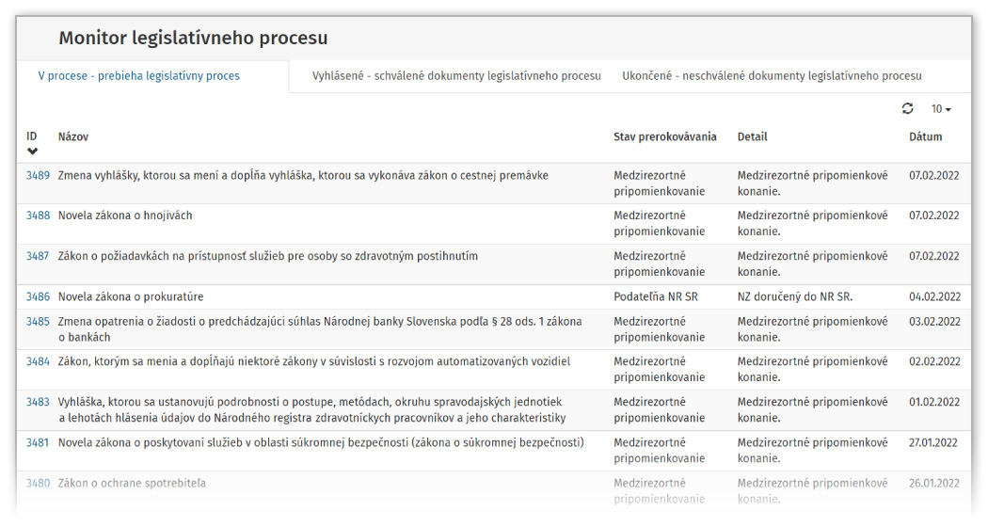Click the 'Názov' column header
The height and width of the screenshot is (527, 988).
[73, 136]
